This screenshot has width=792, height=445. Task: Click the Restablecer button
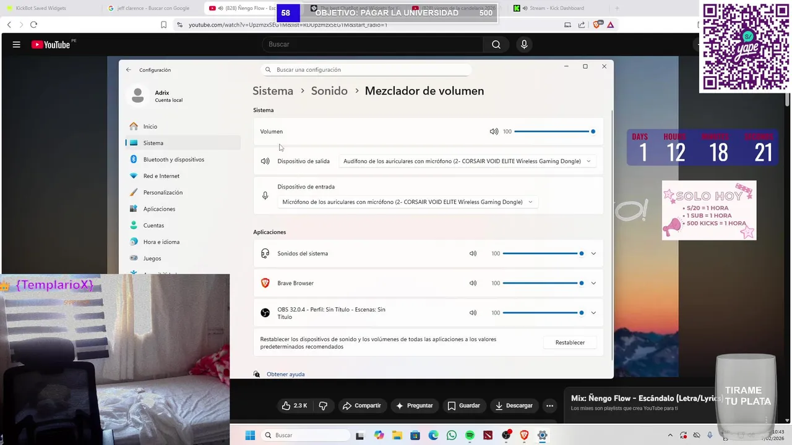[x=570, y=342]
